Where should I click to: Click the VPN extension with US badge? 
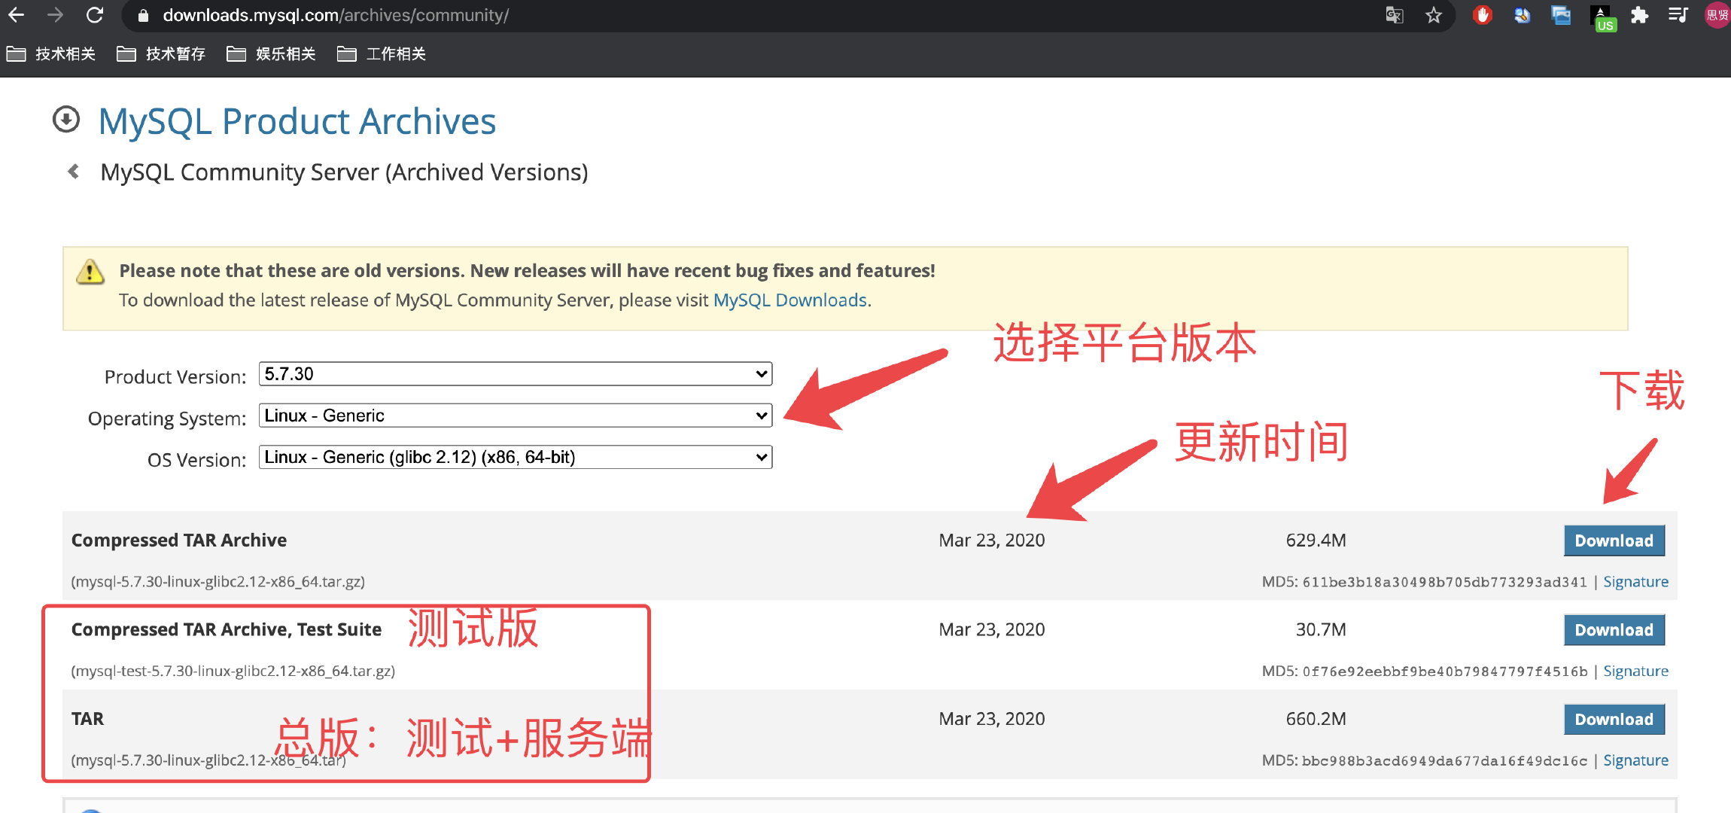point(1602,17)
